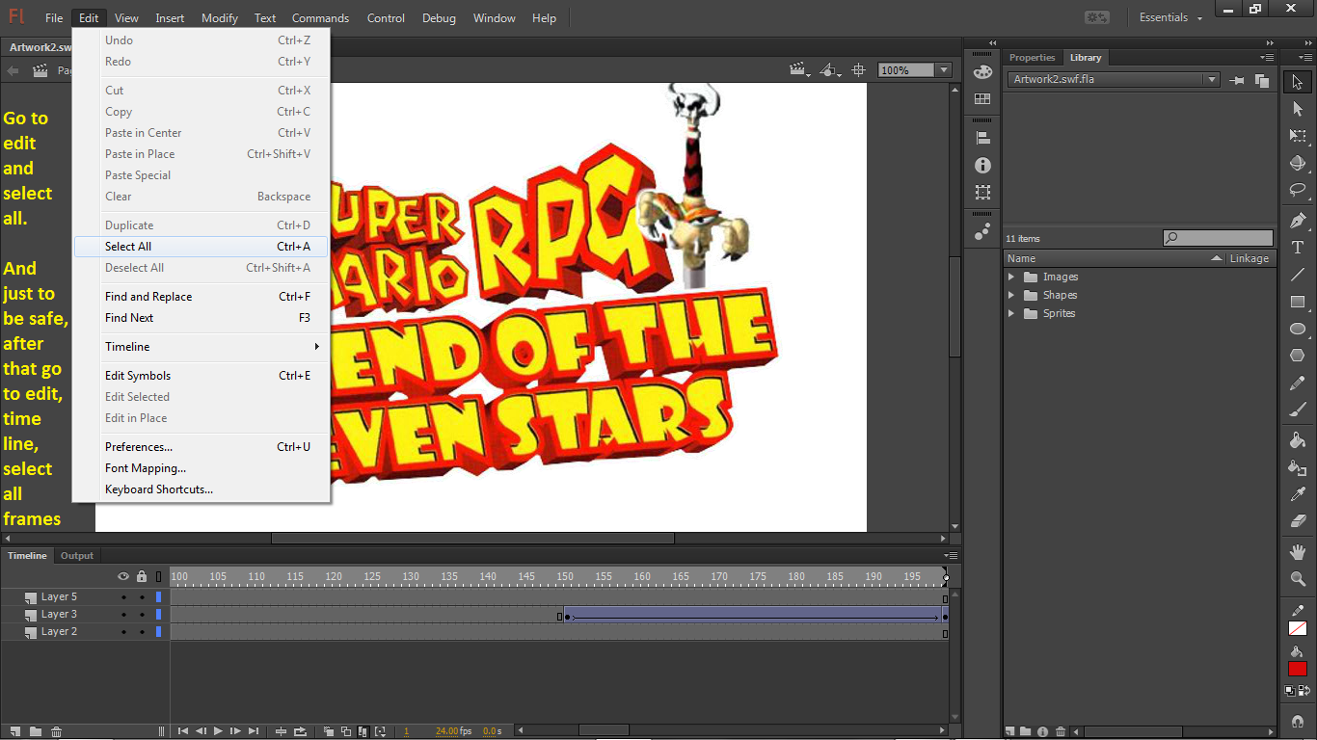
Task: Select the Free Transform tool
Action: pos(1298,136)
